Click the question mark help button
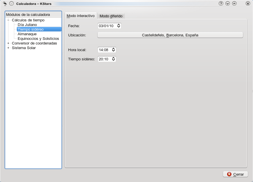 pos(221,4)
